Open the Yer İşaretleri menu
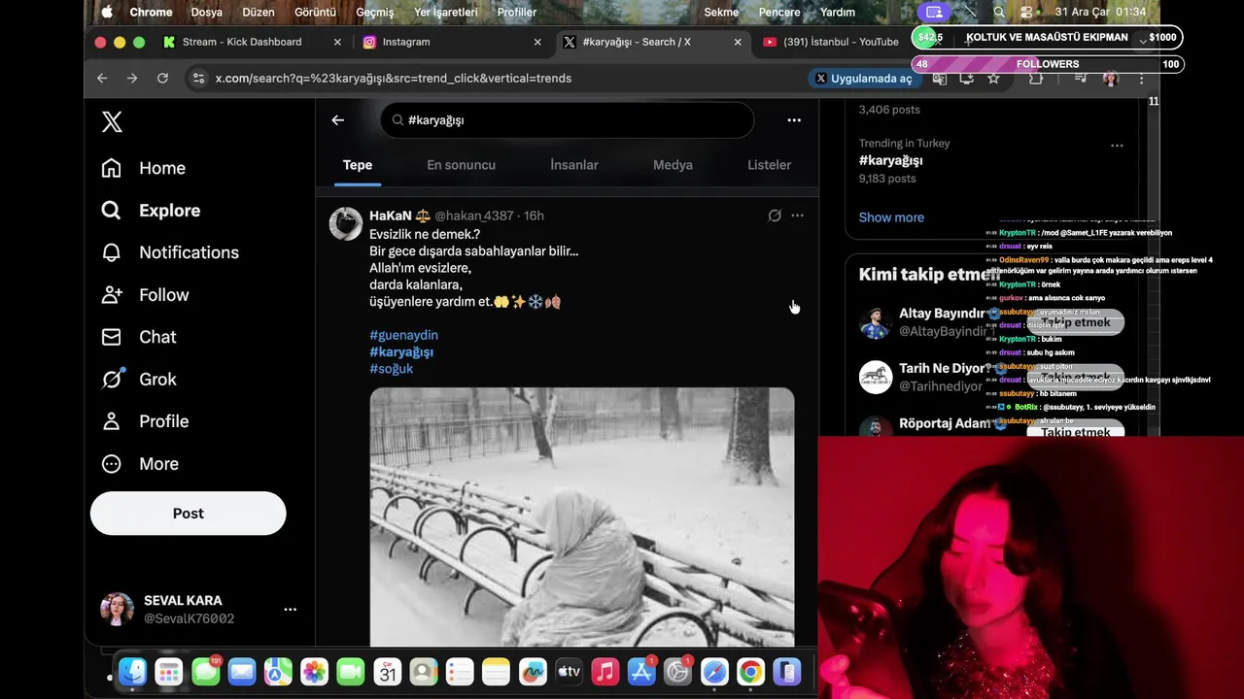The height and width of the screenshot is (699, 1244). pos(446,13)
